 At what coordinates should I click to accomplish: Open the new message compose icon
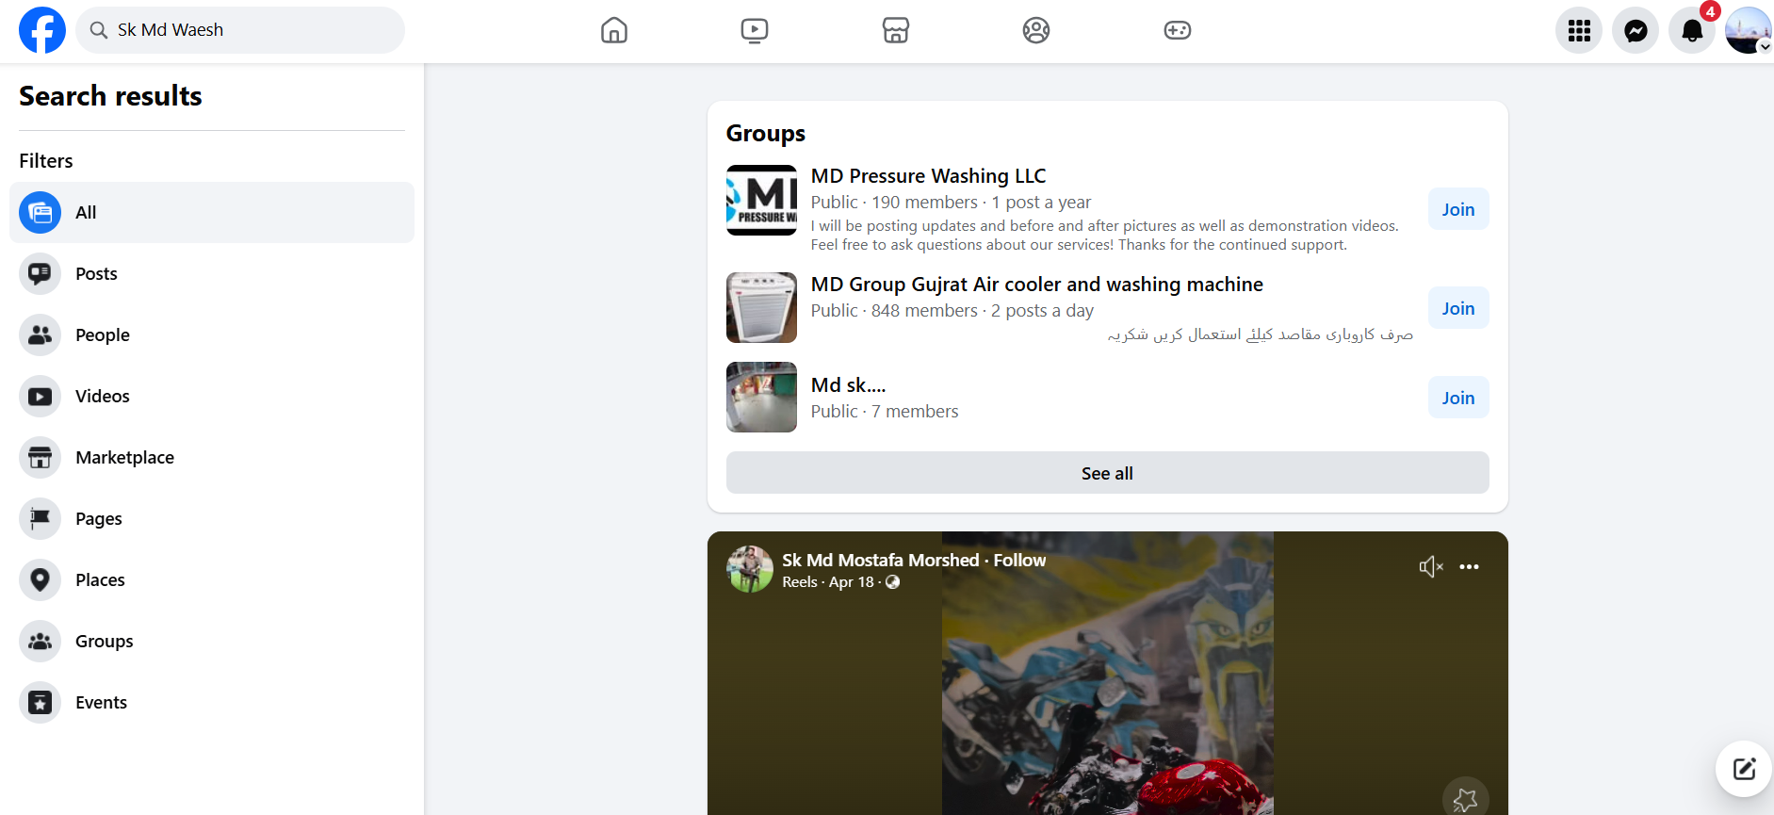pyautogui.click(x=1744, y=769)
